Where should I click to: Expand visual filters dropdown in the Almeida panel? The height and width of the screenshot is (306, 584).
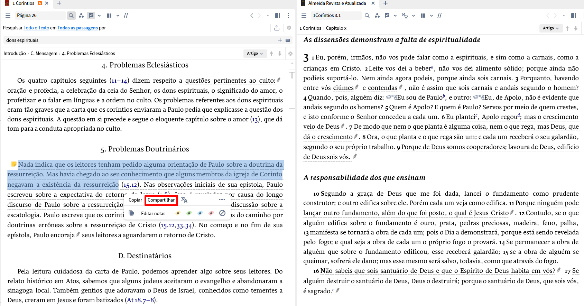pyautogui.click(x=395, y=16)
